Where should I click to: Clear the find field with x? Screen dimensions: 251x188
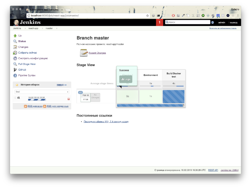coord(67,92)
